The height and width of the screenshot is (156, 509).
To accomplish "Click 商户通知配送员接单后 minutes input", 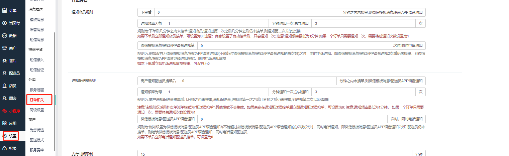I will (258, 81).
